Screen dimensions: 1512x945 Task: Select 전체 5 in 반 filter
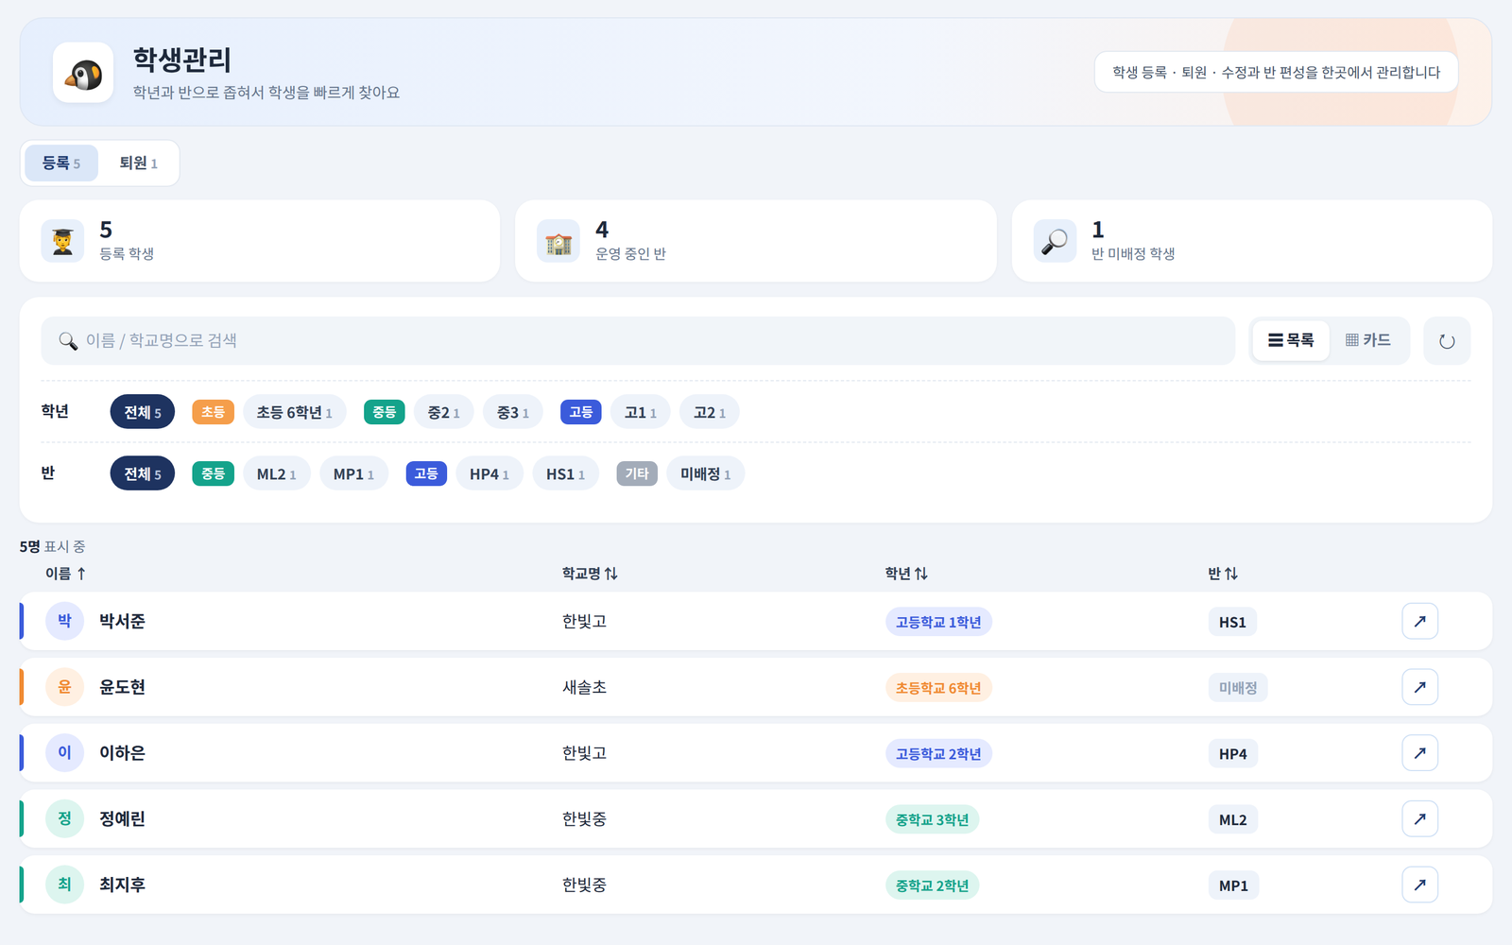(x=143, y=473)
